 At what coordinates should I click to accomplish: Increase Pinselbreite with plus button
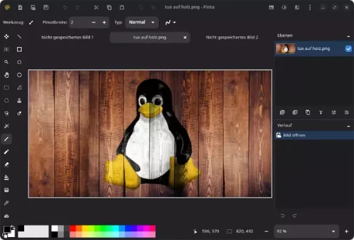[x=104, y=22]
